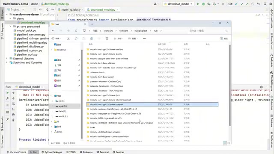Viewport: 274px width, 154px height.
Task: Click the cut scissors icon in explorer
Action: (x=68, y=38)
